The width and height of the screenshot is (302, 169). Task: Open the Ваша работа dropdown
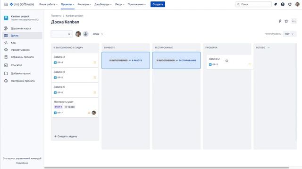(x=48, y=4)
